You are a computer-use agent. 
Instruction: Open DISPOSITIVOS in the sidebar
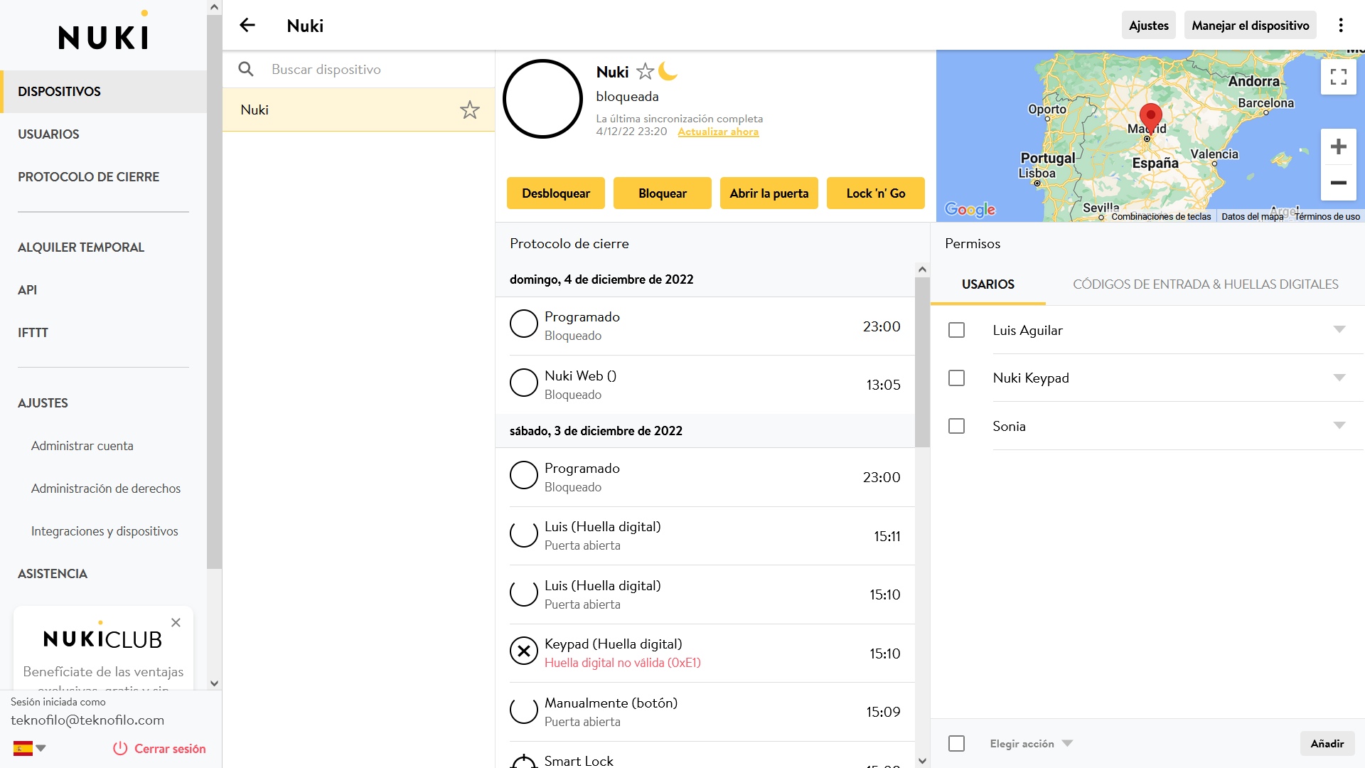click(x=104, y=92)
